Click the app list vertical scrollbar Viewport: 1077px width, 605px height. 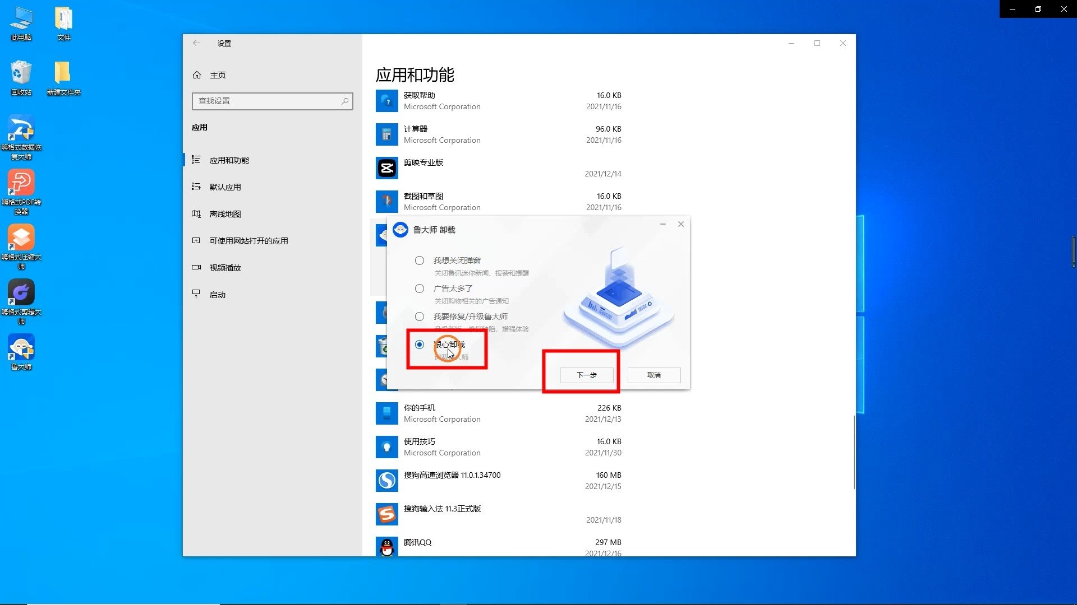854,452
